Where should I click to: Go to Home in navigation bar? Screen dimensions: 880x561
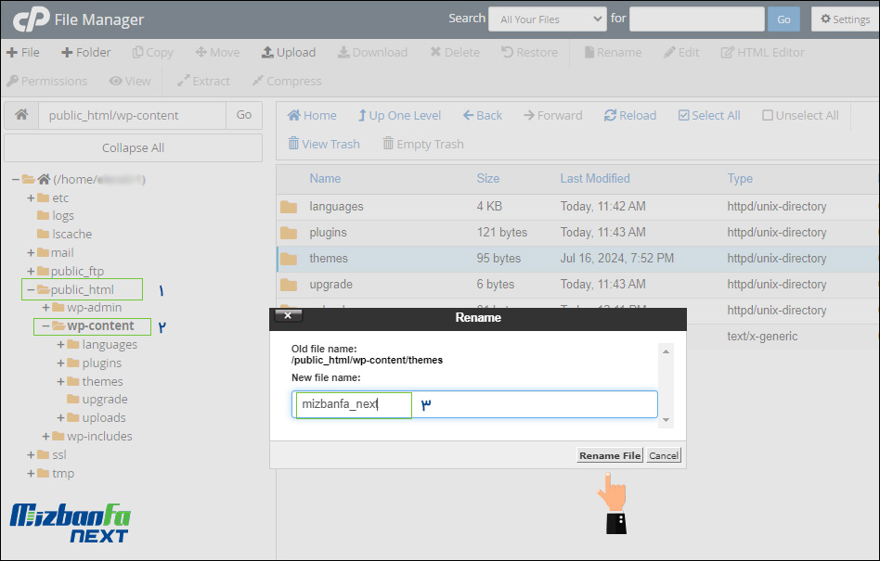tap(312, 116)
